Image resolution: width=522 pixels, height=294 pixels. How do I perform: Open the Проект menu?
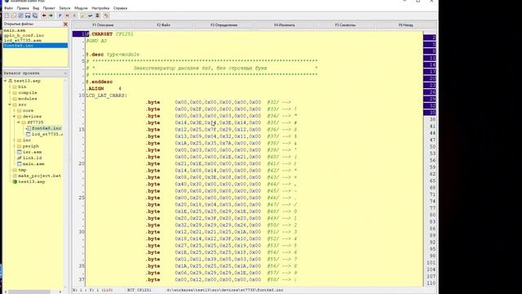click(x=49, y=8)
